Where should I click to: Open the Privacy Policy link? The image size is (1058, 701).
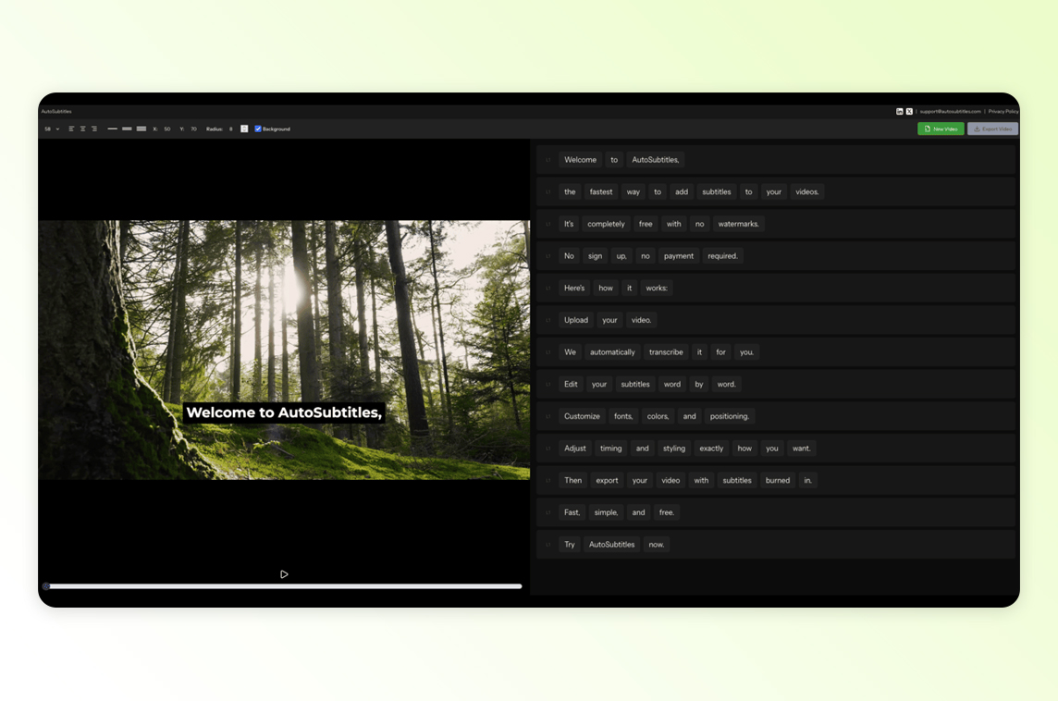point(1003,111)
